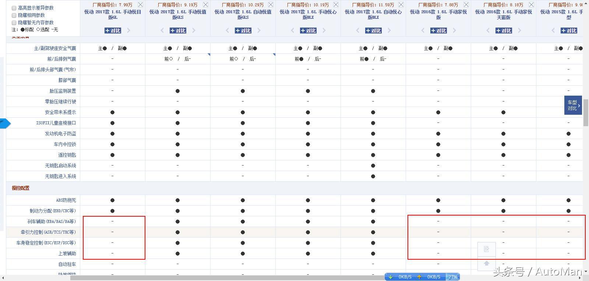This screenshot has width=589, height=281.
Task: Add 7.99万 手动悦目版GL to 对比
Action: pyautogui.click(x=113, y=31)
